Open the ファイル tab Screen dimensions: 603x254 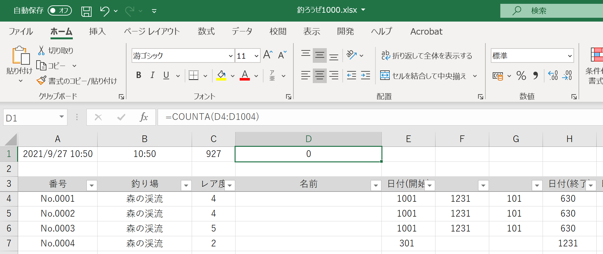[21, 31]
